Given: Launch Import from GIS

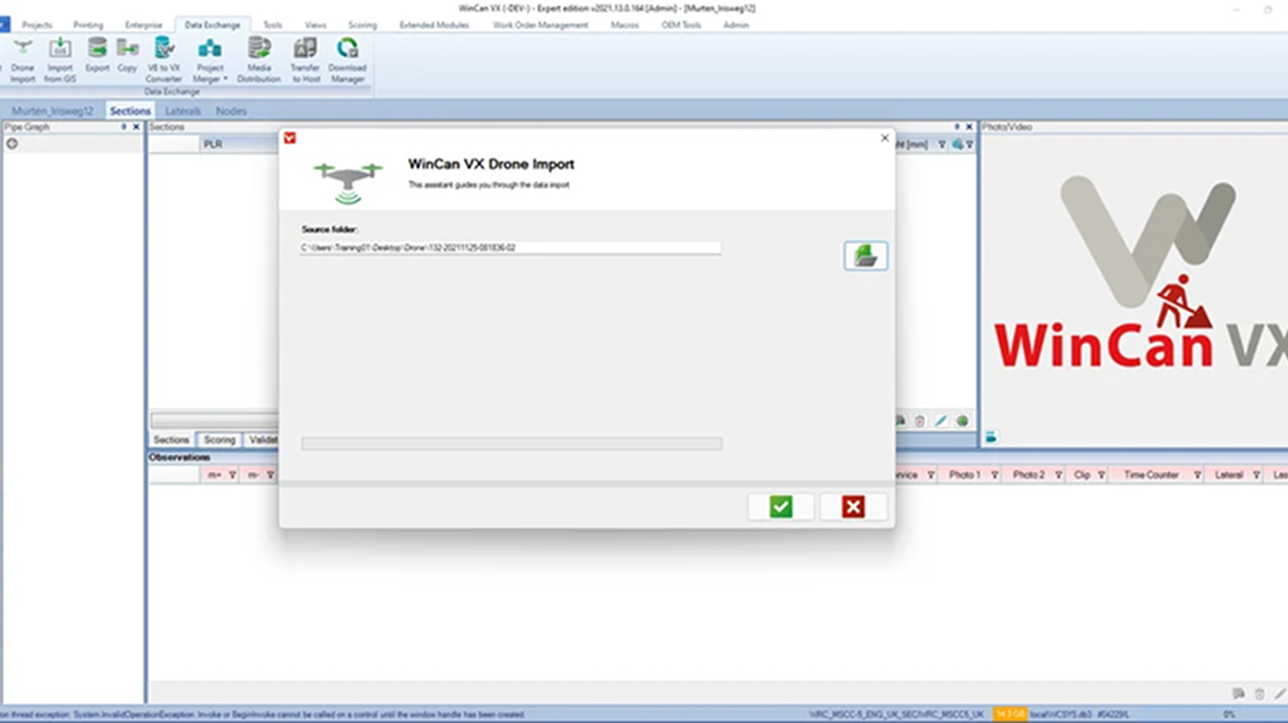Looking at the screenshot, I should (60, 60).
